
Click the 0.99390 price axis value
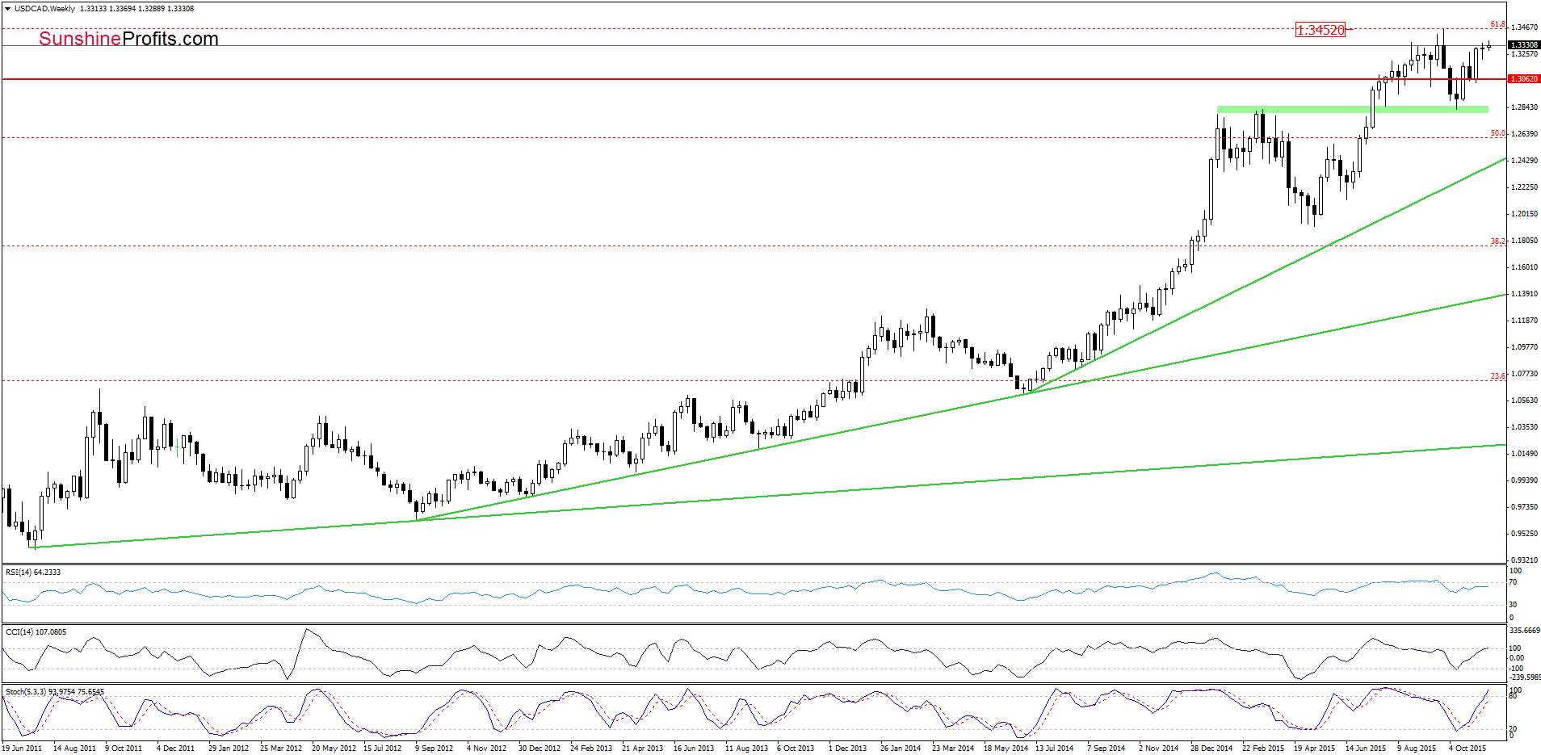(1525, 480)
